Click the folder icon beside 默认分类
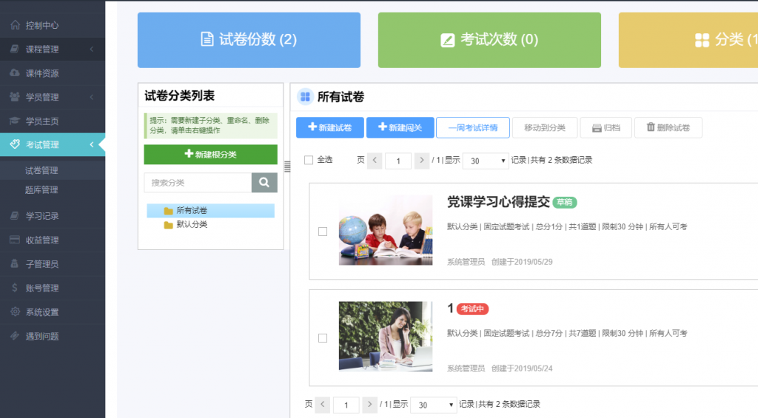 tap(168, 225)
